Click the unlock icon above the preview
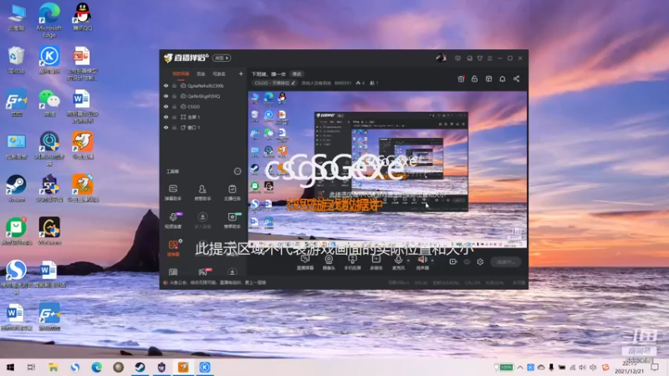The image size is (669, 376). pos(474,79)
